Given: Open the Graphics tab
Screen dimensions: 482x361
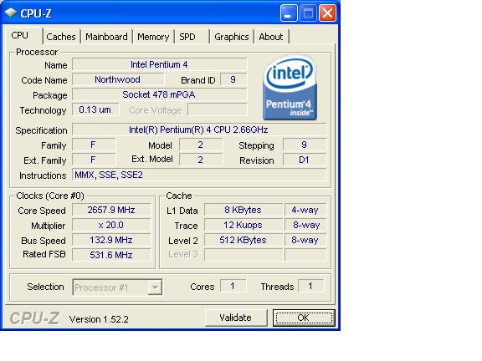Looking at the screenshot, I should (232, 37).
